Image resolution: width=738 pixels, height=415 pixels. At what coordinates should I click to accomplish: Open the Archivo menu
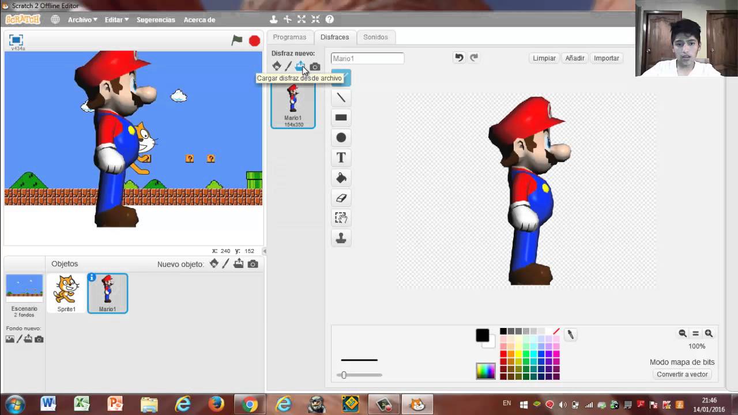point(82,20)
